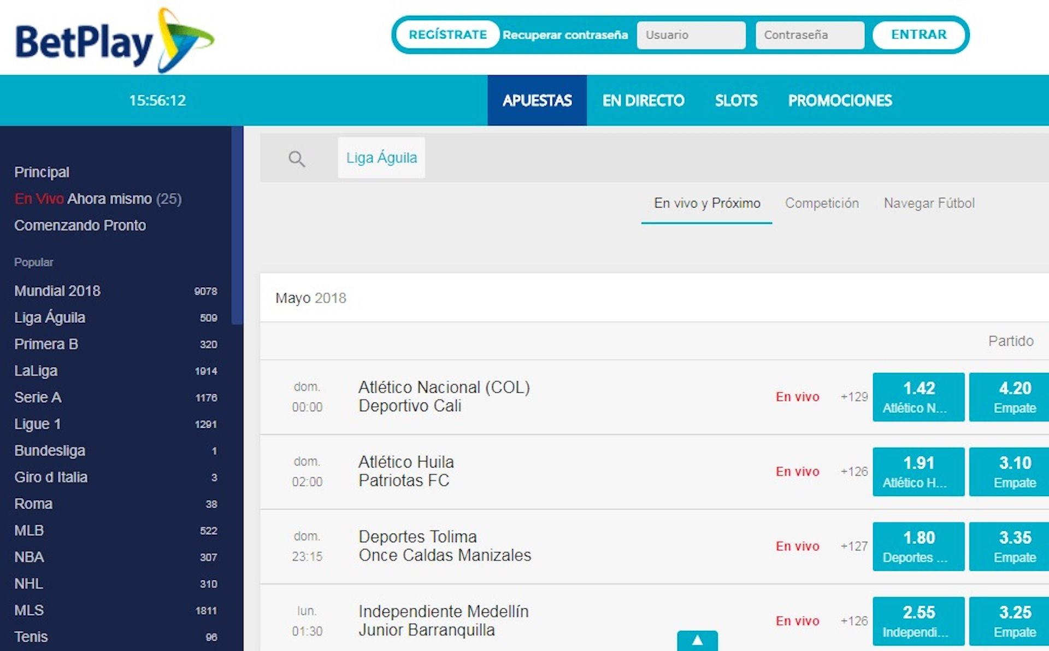Focus the Contraseña input field

pos(809,35)
